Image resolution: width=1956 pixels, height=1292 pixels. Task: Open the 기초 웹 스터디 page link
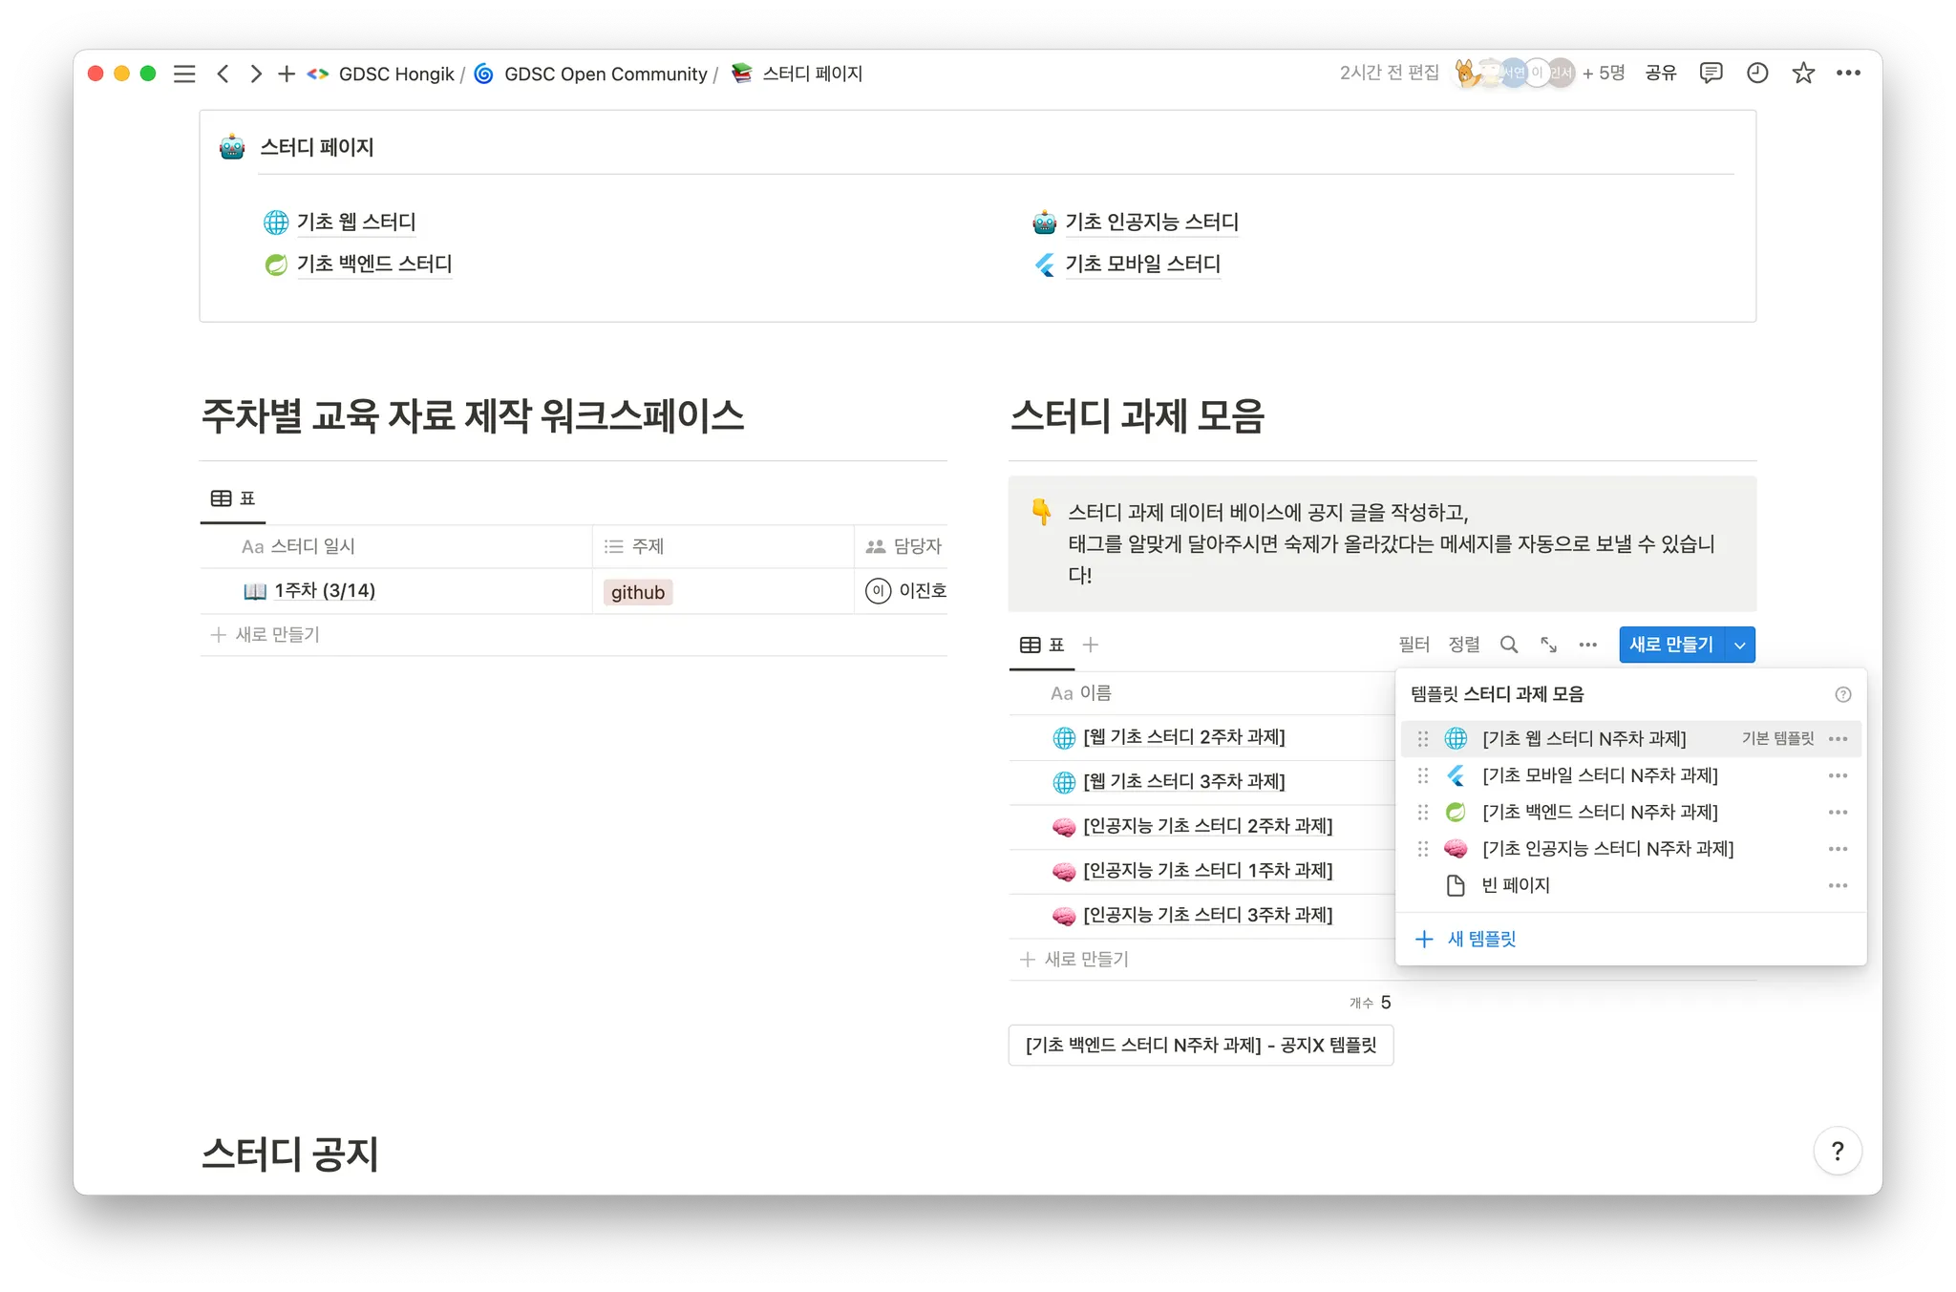355,222
